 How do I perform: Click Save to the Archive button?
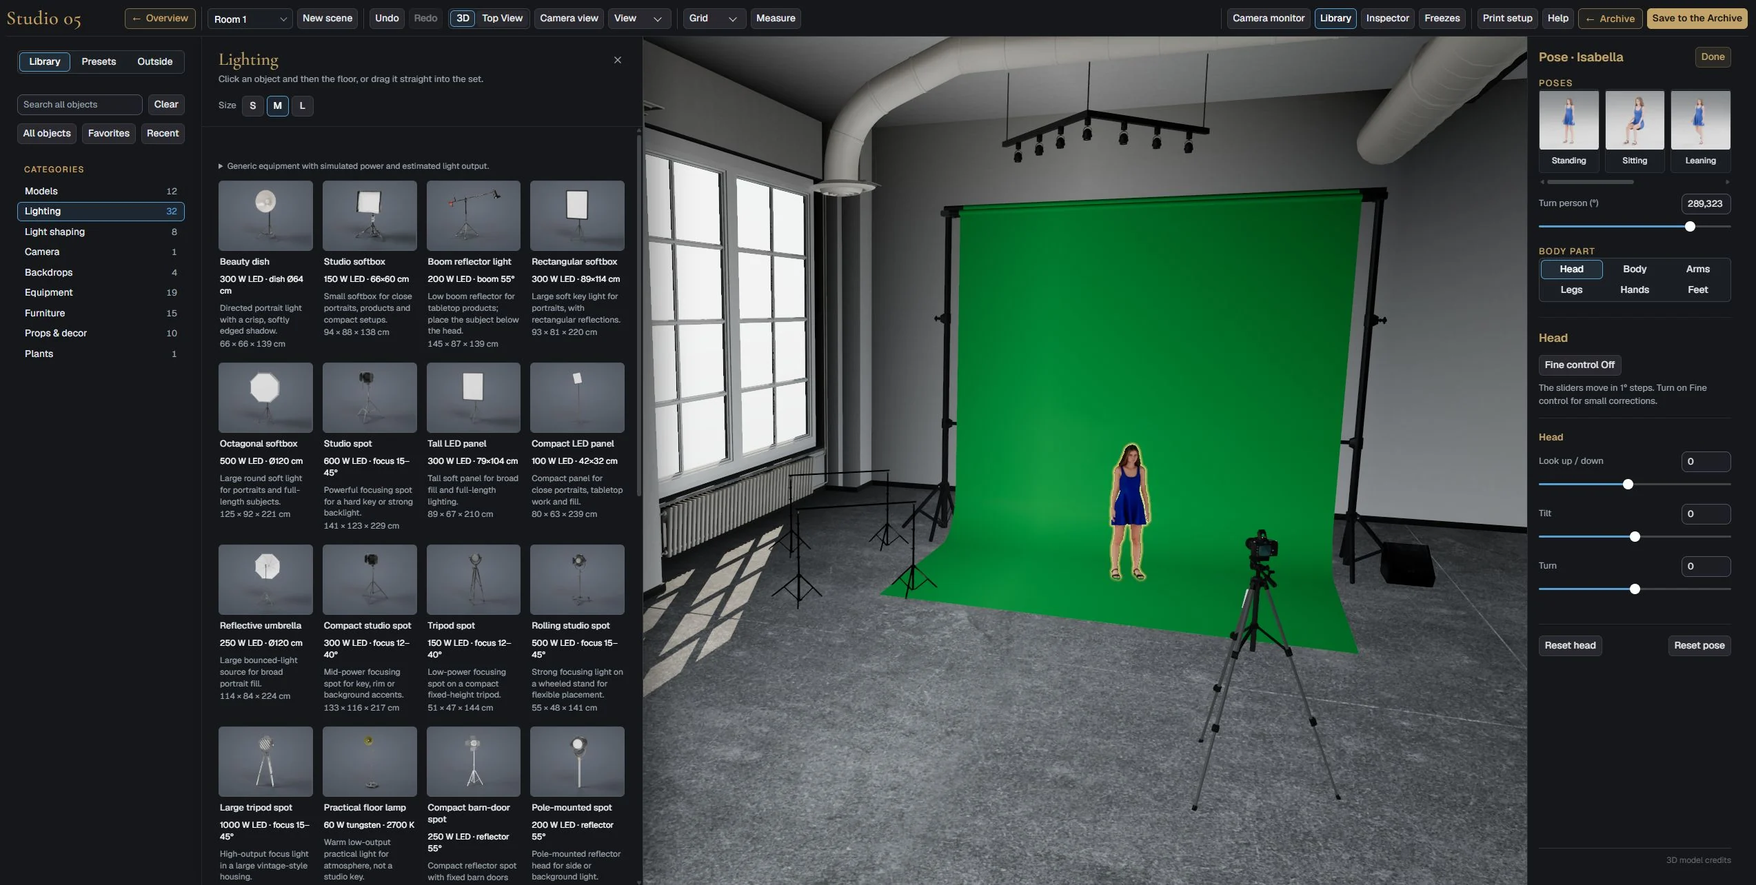coord(1697,19)
